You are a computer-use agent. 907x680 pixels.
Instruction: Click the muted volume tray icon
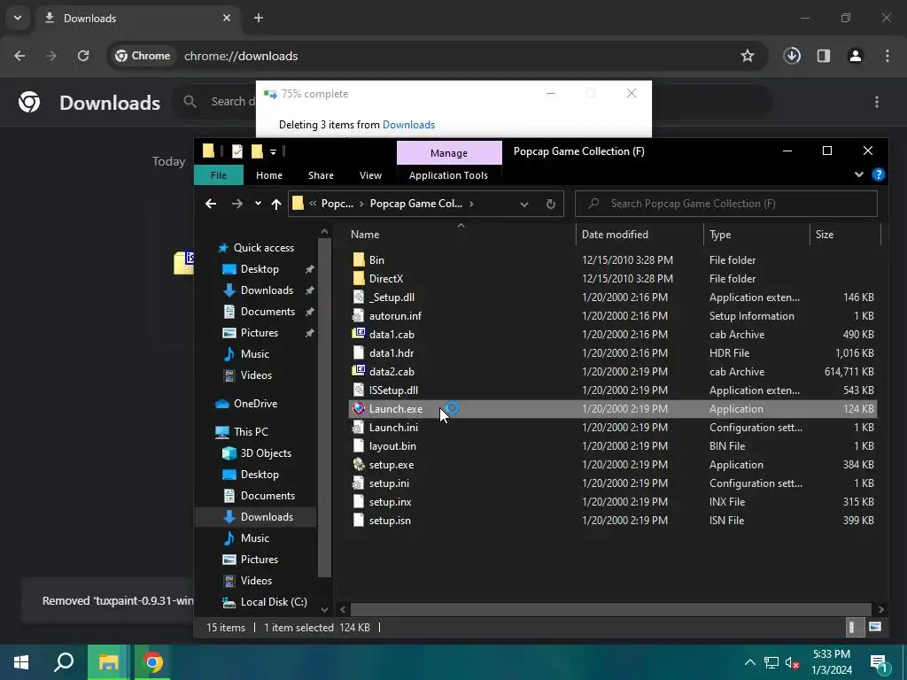792,662
